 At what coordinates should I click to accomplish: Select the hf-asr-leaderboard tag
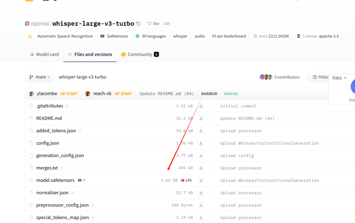coord(229,36)
